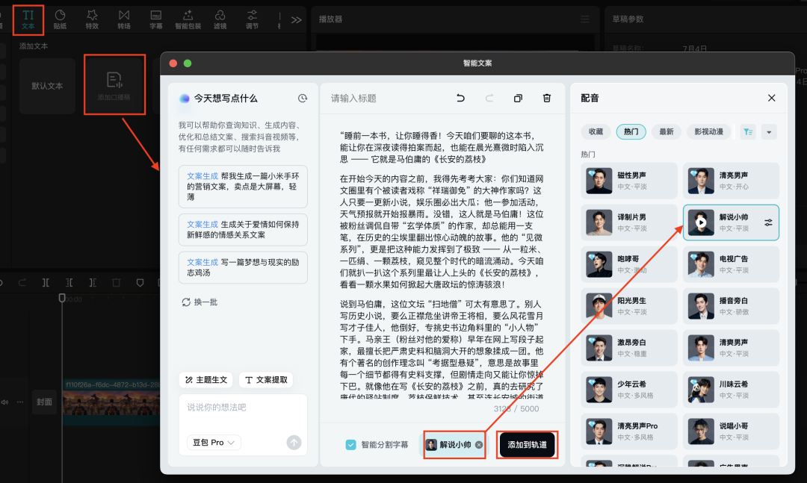Click the 添加到轨道 button
Screen dimensions: 807x483
point(526,444)
